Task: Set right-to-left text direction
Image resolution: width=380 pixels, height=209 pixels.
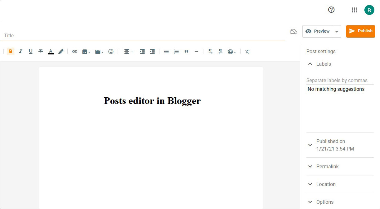Action: click(220, 52)
